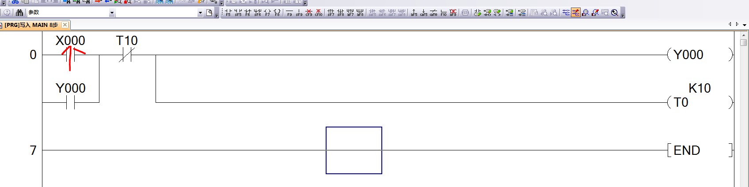The height and width of the screenshot is (187, 749).
Task: Select the [PRG]写入 MAIN 8步 tab
Action: click(x=31, y=25)
